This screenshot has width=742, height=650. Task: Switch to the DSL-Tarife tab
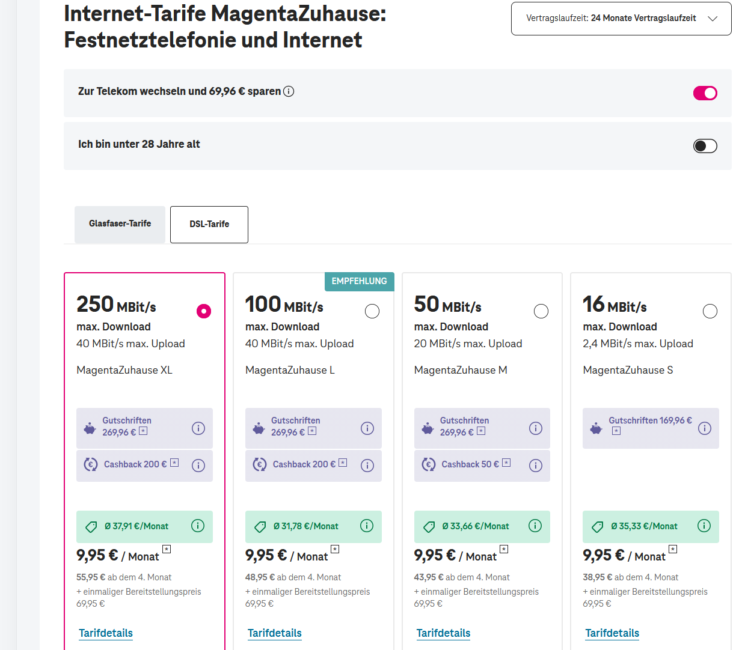(x=209, y=225)
